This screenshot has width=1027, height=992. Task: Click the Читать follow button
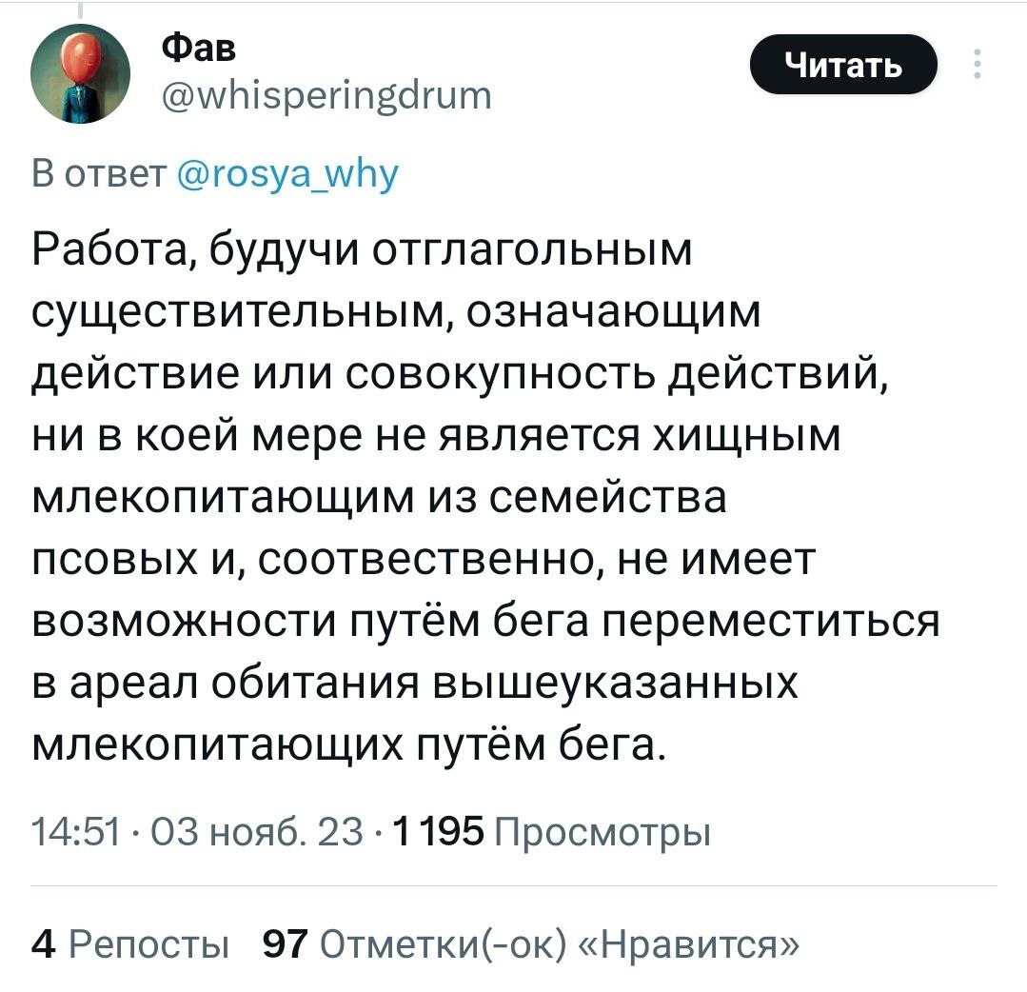coord(843,65)
